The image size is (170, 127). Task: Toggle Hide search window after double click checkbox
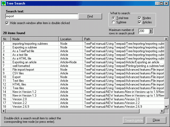point(7,23)
